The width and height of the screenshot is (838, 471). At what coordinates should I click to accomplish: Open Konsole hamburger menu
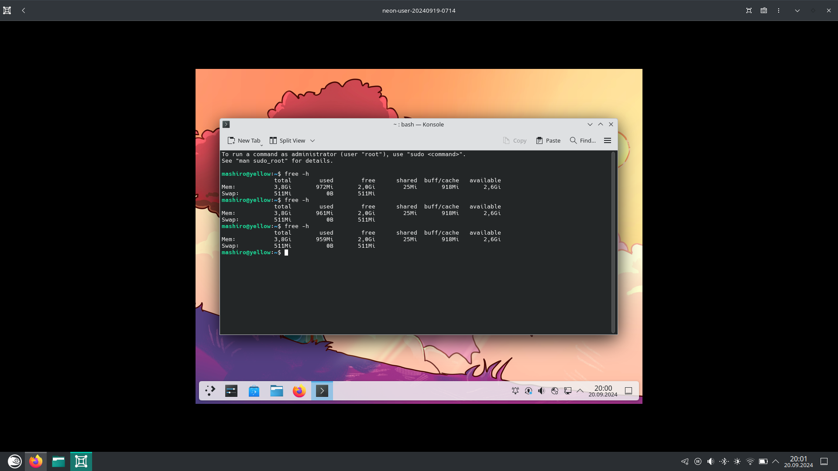click(607, 140)
